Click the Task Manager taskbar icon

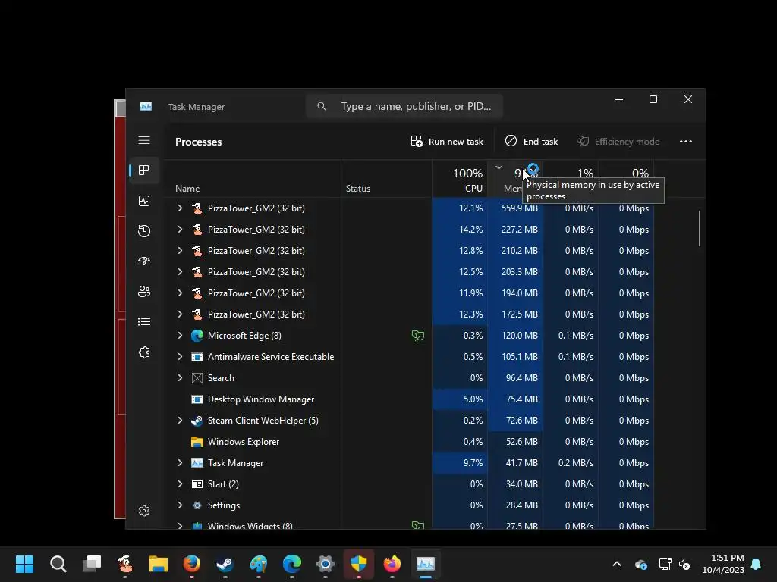click(425, 564)
